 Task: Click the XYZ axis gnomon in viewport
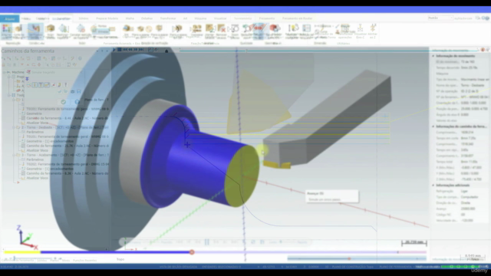26,237
